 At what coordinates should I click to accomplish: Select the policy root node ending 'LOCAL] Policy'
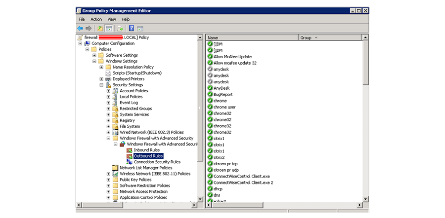[x=116, y=37]
